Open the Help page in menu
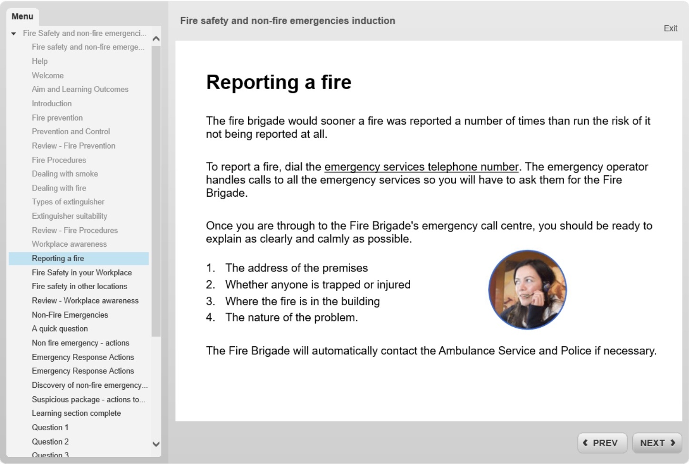689x464 pixels. coord(40,61)
